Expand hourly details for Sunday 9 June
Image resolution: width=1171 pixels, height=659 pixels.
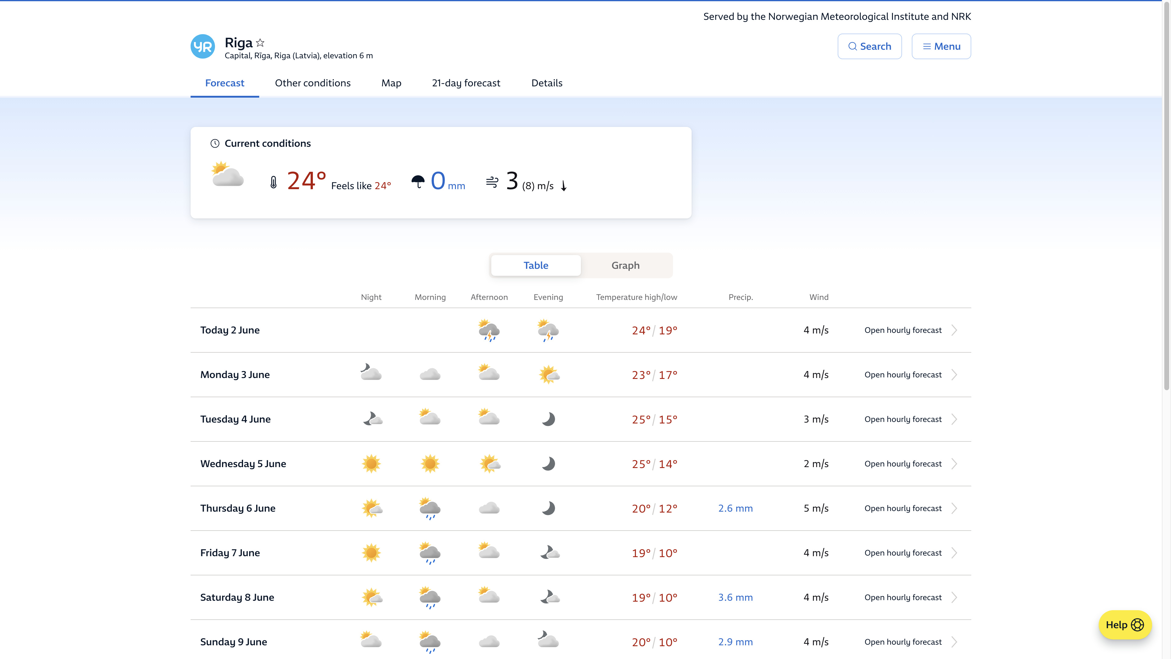[903, 642]
